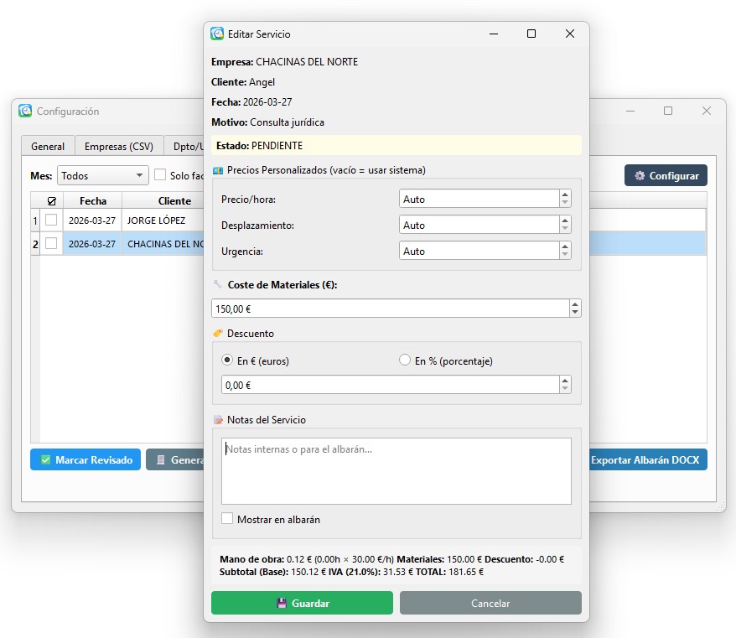Click the Configurar gear button
Screen dimensions: 736x638
(x=666, y=176)
